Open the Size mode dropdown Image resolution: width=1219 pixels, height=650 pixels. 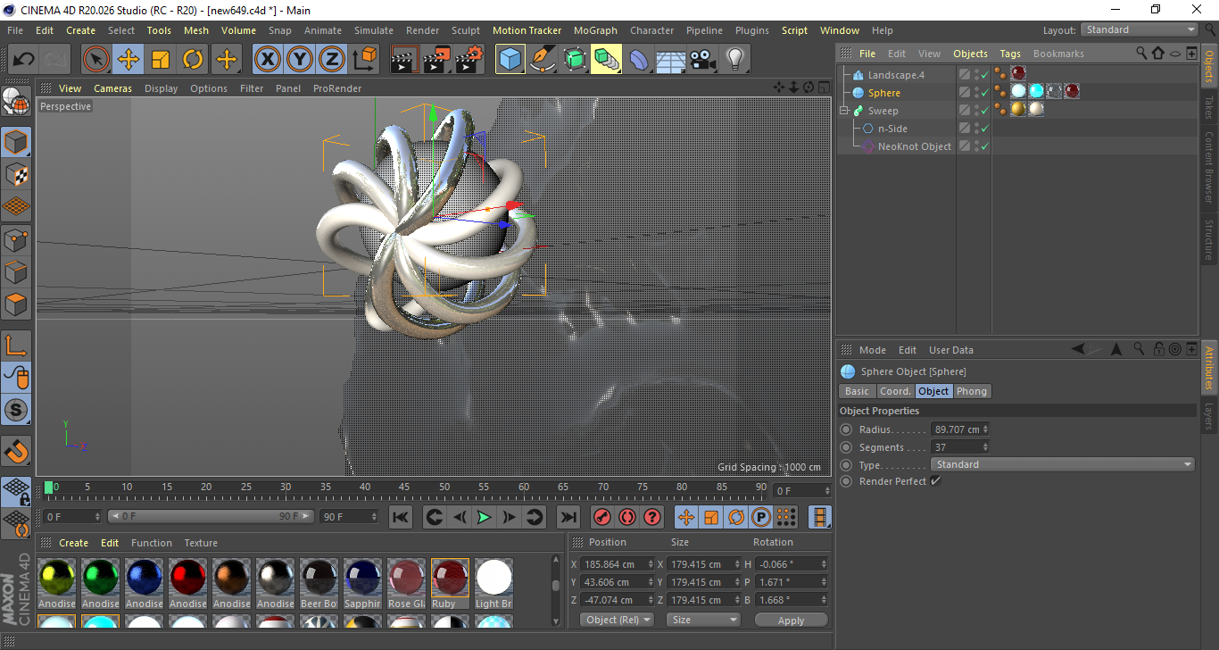pyautogui.click(x=704, y=620)
